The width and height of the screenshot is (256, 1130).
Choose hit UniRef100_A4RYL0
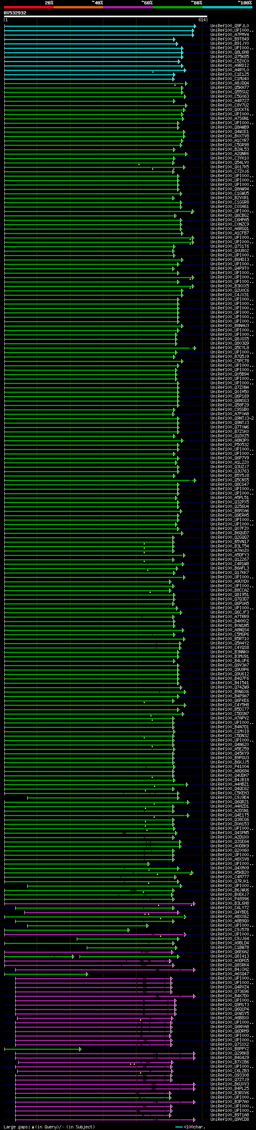[x=229, y=70]
